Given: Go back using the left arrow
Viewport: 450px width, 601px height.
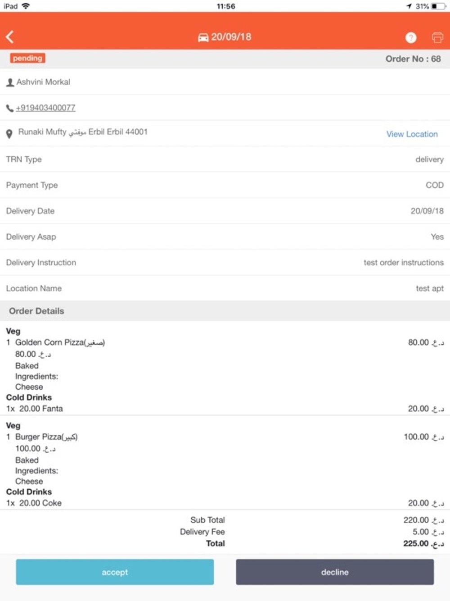Looking at the screenshot, I should 10,37.
